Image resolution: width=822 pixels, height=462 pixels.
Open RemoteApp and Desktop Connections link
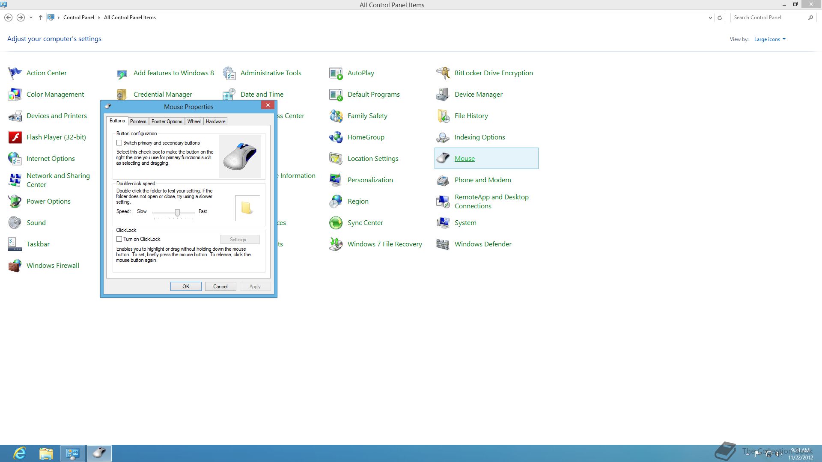coord(491,201)
